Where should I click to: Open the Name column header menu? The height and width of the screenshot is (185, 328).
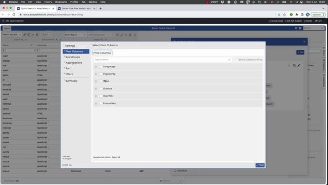click(x=31, y=45)
